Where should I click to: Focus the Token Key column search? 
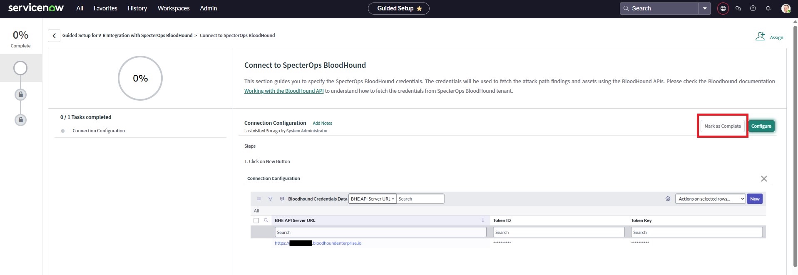coord(696,232)
